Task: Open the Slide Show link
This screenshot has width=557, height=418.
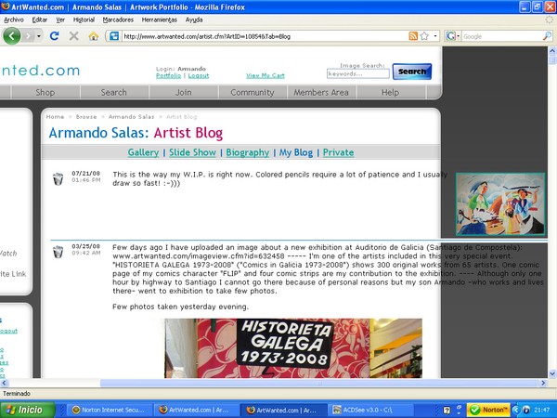Action: coord(192,152)
